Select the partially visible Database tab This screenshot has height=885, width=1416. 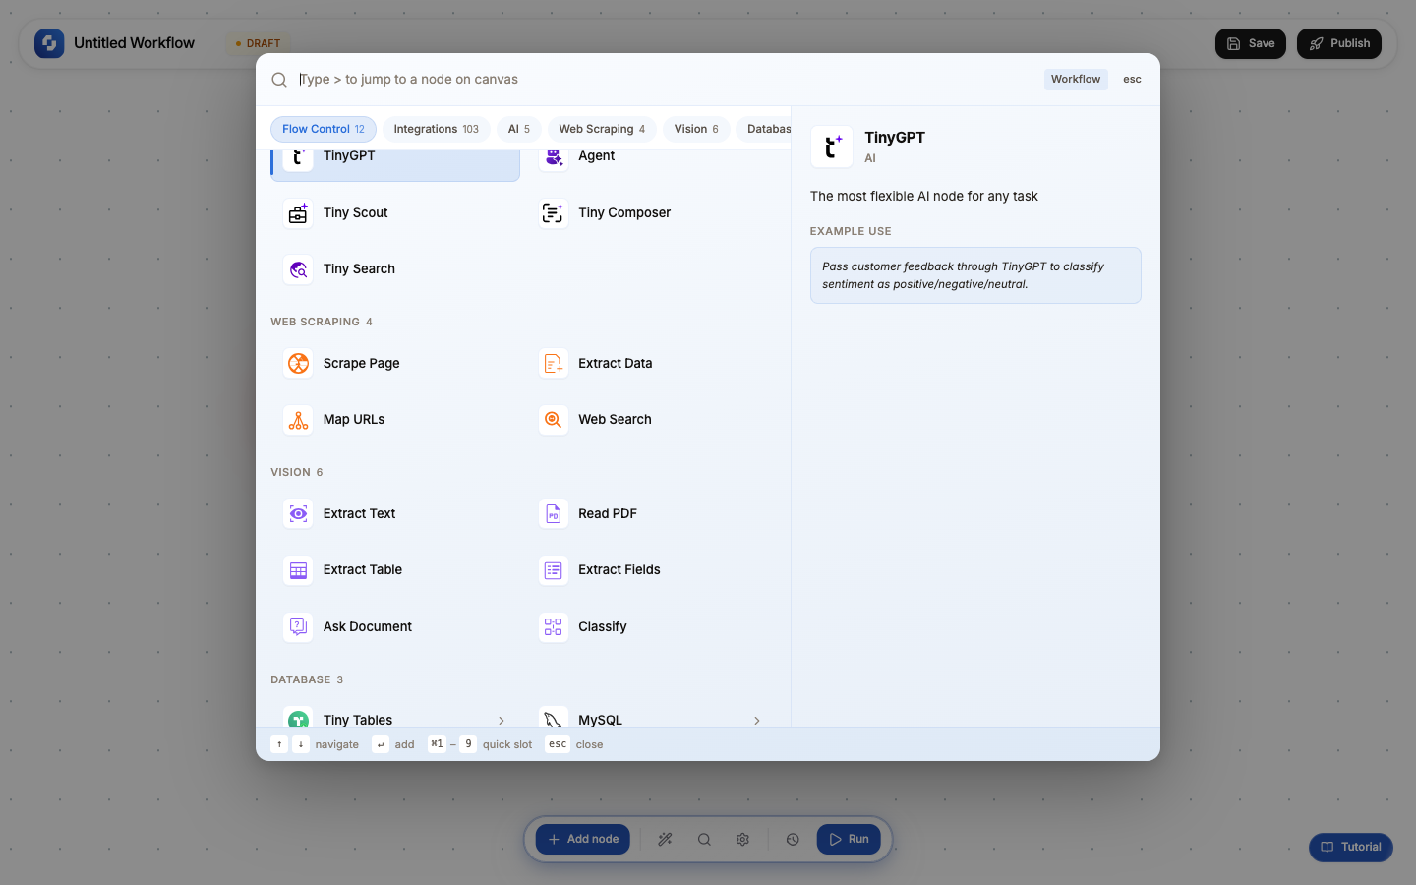click(764, 129)
